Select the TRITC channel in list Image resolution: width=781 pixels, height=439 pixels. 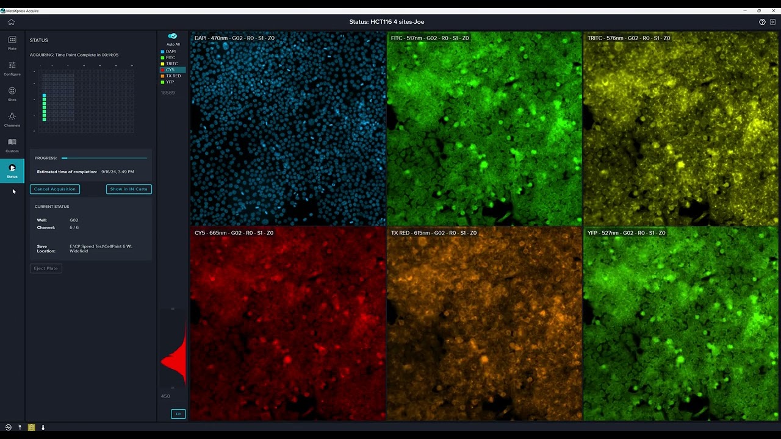pos(173,63)
